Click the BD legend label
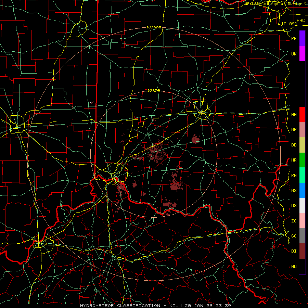 pyautogui.click(x=294, y=145)
